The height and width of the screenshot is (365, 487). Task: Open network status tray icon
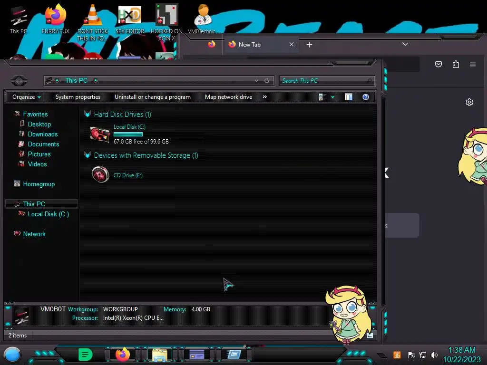point(423,355)
